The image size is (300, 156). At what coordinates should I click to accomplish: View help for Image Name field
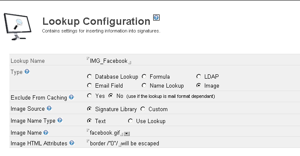tap(46, 132)
